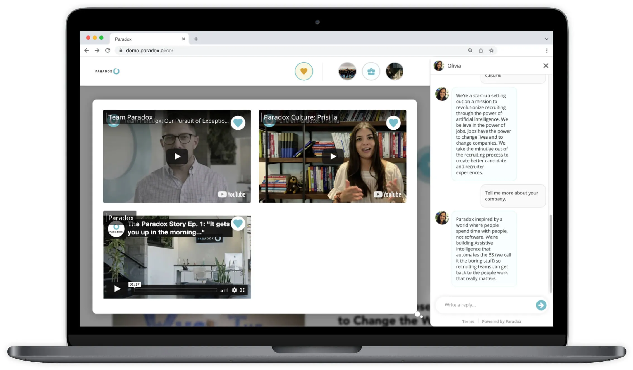Click the browser zoom magnifier icon

pyautogui.click(x=470, y=51)
